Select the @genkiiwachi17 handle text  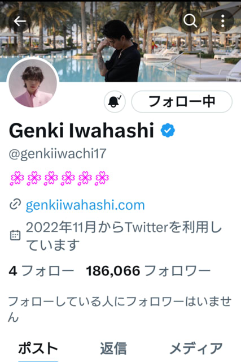point(58,154)
